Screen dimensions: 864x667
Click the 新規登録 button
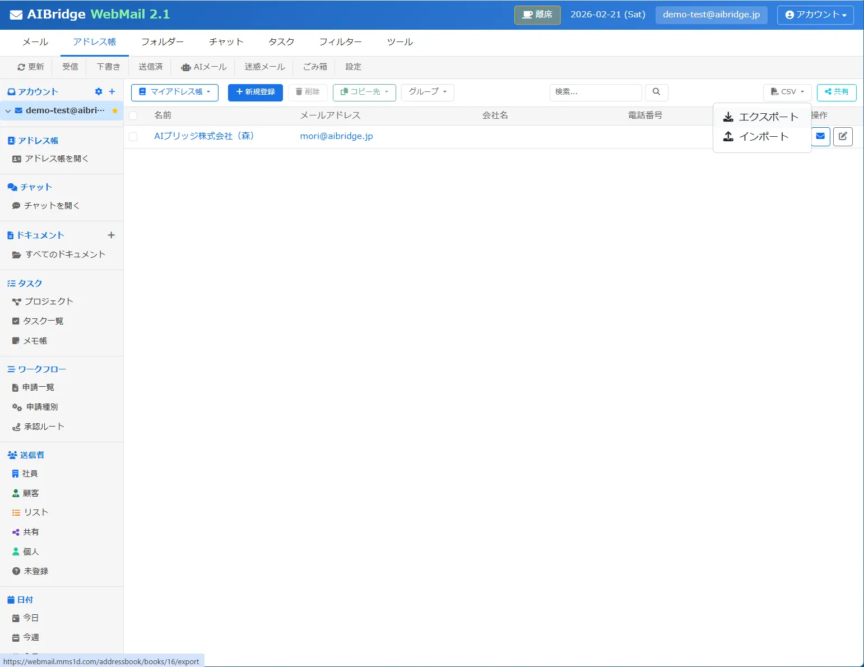(x=255, y=92)
